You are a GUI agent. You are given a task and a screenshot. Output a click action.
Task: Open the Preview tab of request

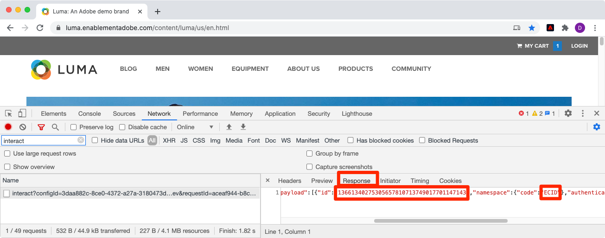[x=322, y=181]
